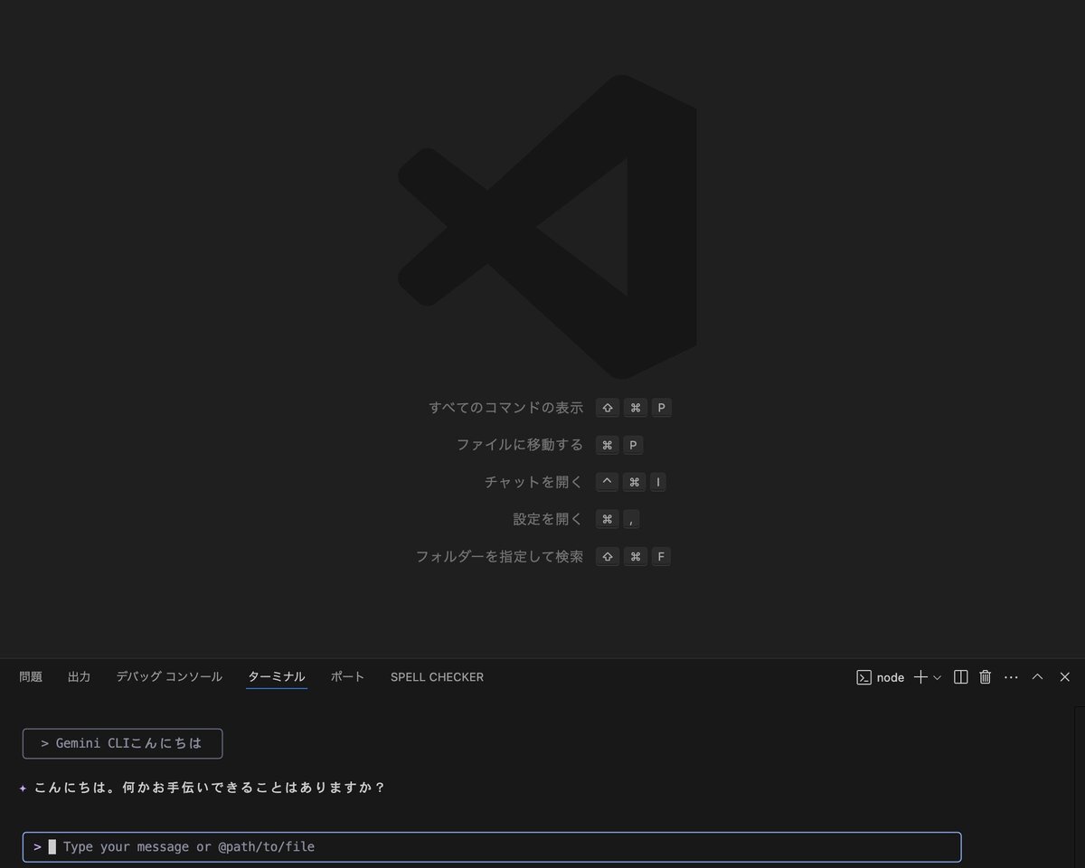Open the ポート tab
The image size is (1085, 868).
[x=347, y=677]
